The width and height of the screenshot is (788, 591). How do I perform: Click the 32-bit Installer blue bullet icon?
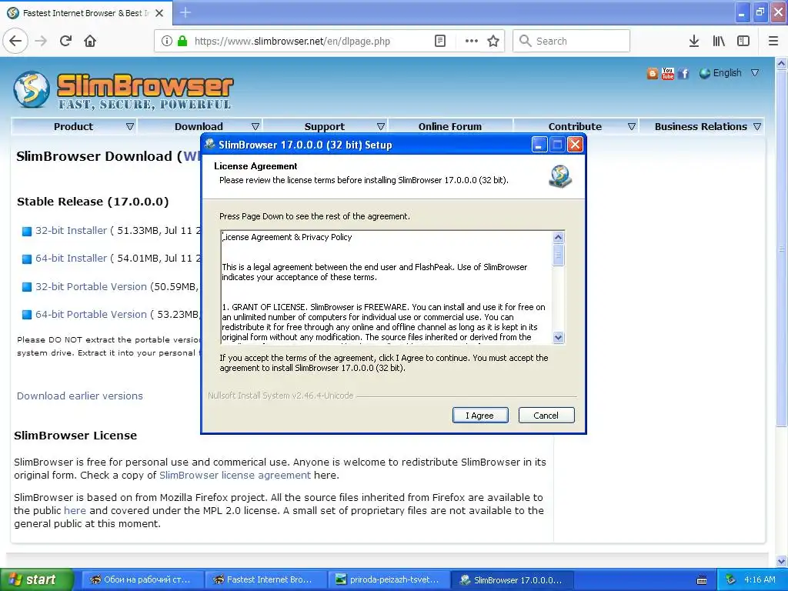click(27, 231)
